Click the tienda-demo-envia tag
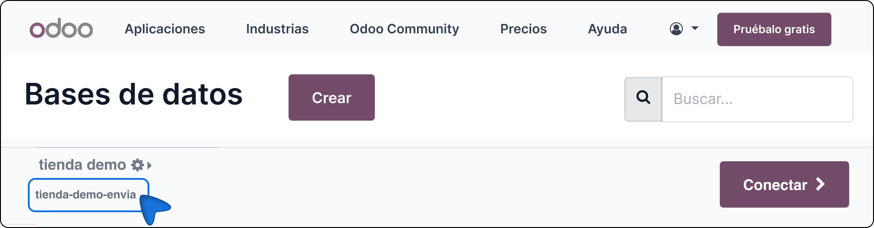The image size is (874, 228). click(86, 195)
